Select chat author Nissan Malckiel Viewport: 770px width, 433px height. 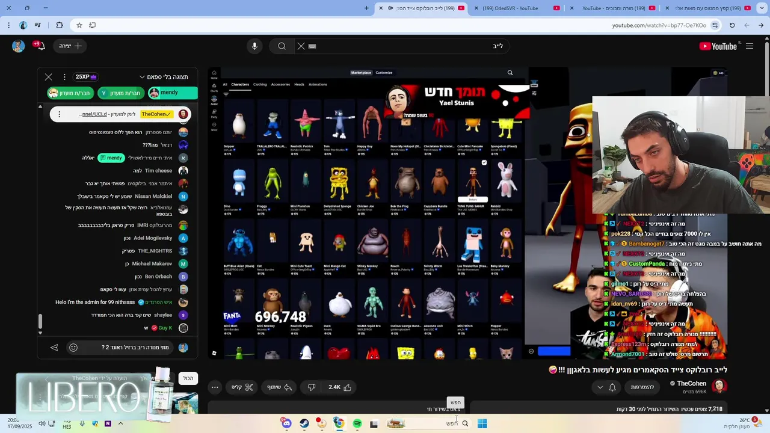[x=153, y=196]
